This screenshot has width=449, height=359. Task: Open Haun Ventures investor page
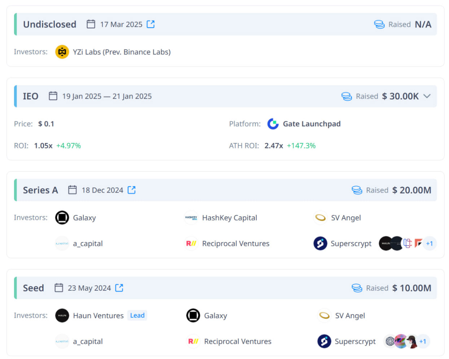pos(98,316)
